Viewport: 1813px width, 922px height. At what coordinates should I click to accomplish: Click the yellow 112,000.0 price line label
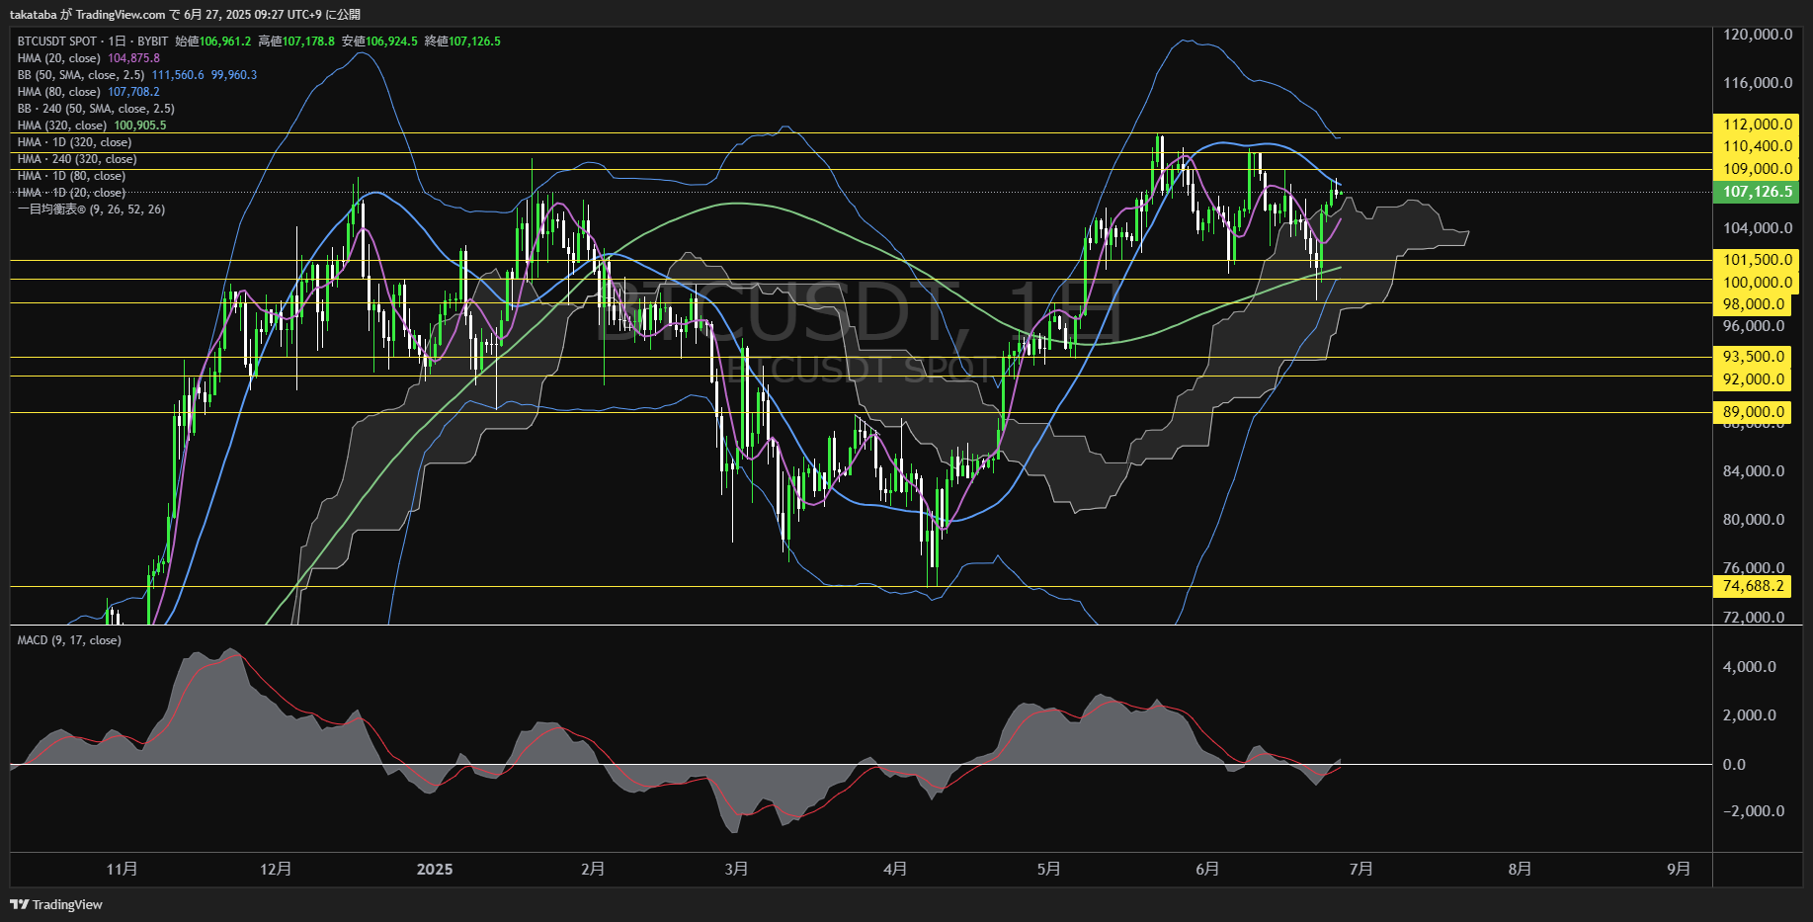[x=1758, y=125]
